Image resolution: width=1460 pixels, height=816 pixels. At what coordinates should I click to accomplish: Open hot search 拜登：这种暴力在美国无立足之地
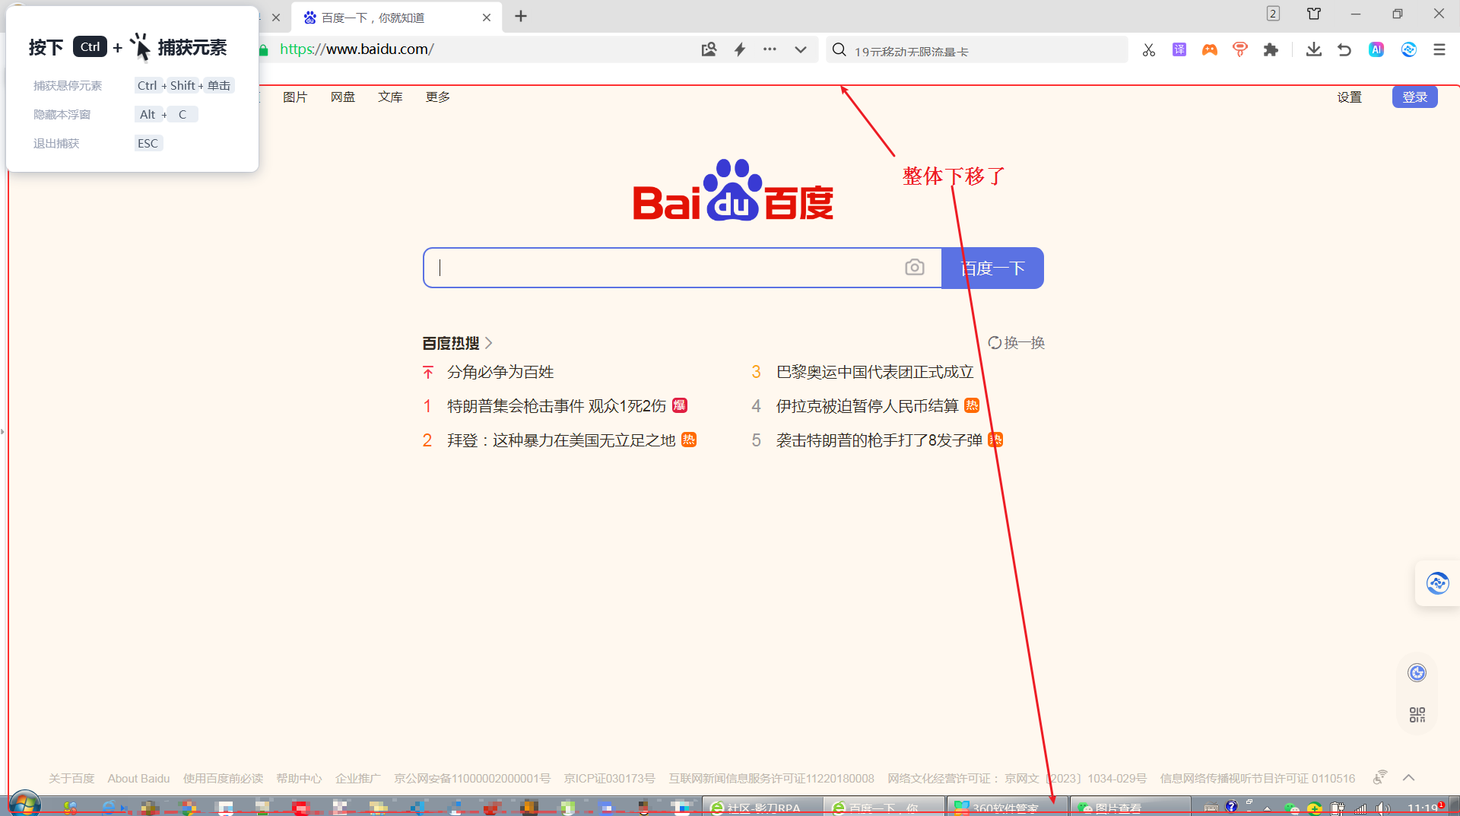coord(561,440)
